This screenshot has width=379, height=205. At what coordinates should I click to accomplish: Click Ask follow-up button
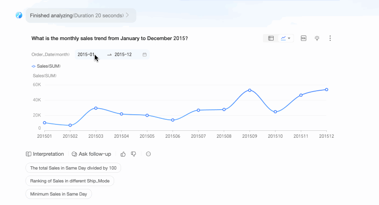click(92, 154)
